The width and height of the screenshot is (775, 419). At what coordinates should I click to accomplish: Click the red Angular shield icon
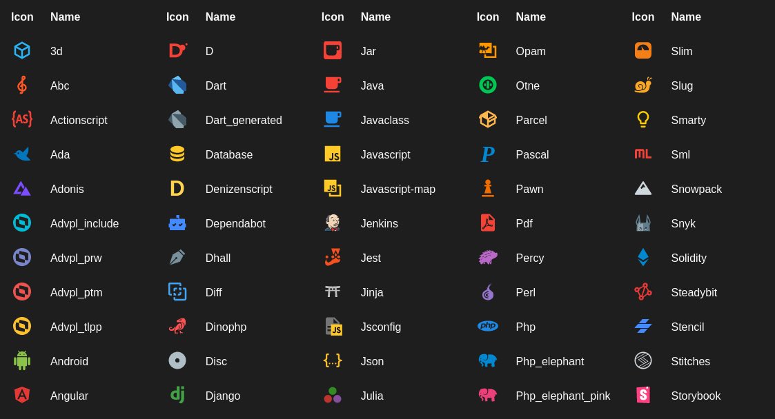tap(22, 396)
